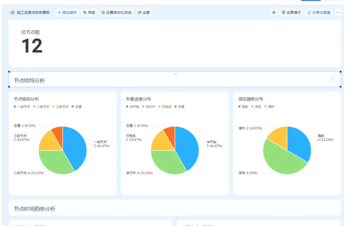
Task: Click the 总节点数 value 12
Action: click(x=32, y=46)
